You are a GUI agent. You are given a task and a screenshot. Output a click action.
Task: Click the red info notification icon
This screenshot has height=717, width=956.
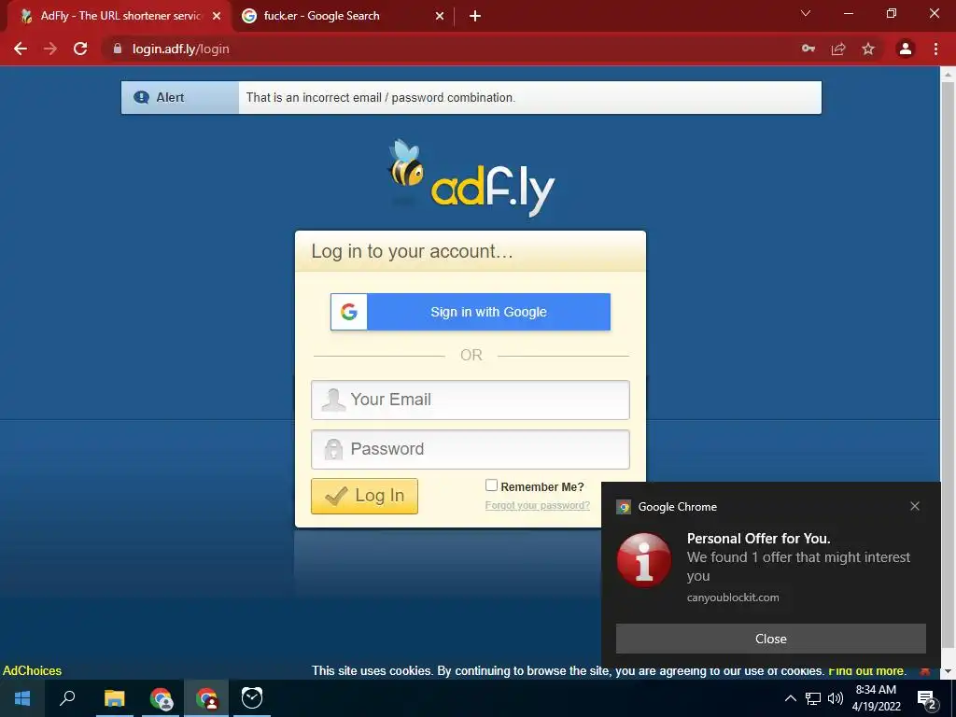click(644, 560)
